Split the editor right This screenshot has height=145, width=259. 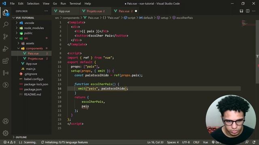click(248, 11)
